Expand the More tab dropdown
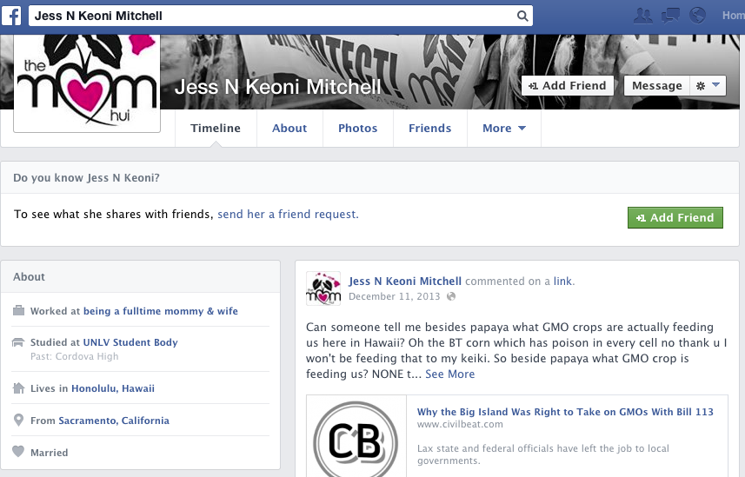This screenshot has height=477, width=745. coord(504,129)
